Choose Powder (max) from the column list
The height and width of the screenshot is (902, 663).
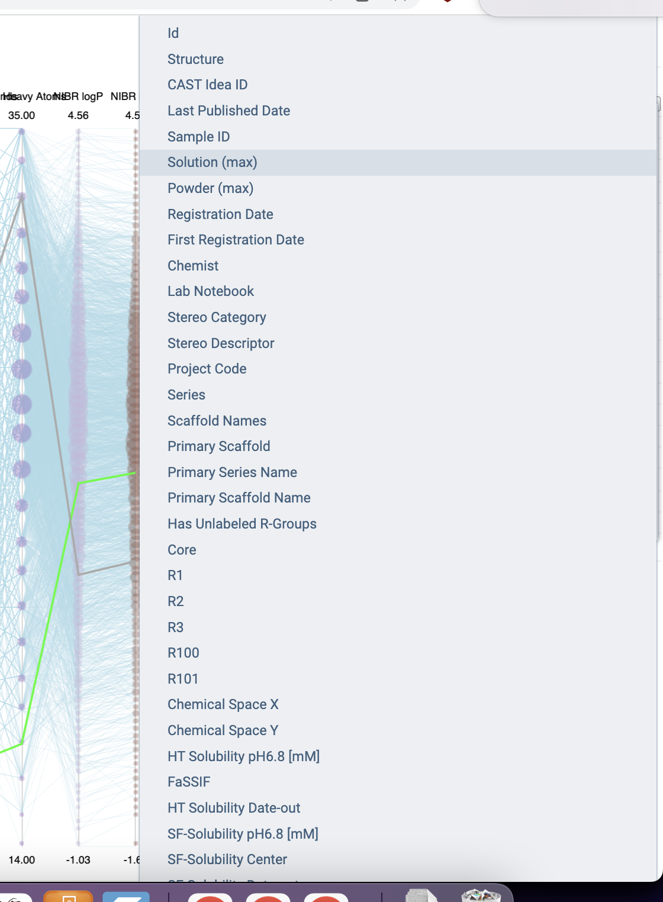[210, 188]
